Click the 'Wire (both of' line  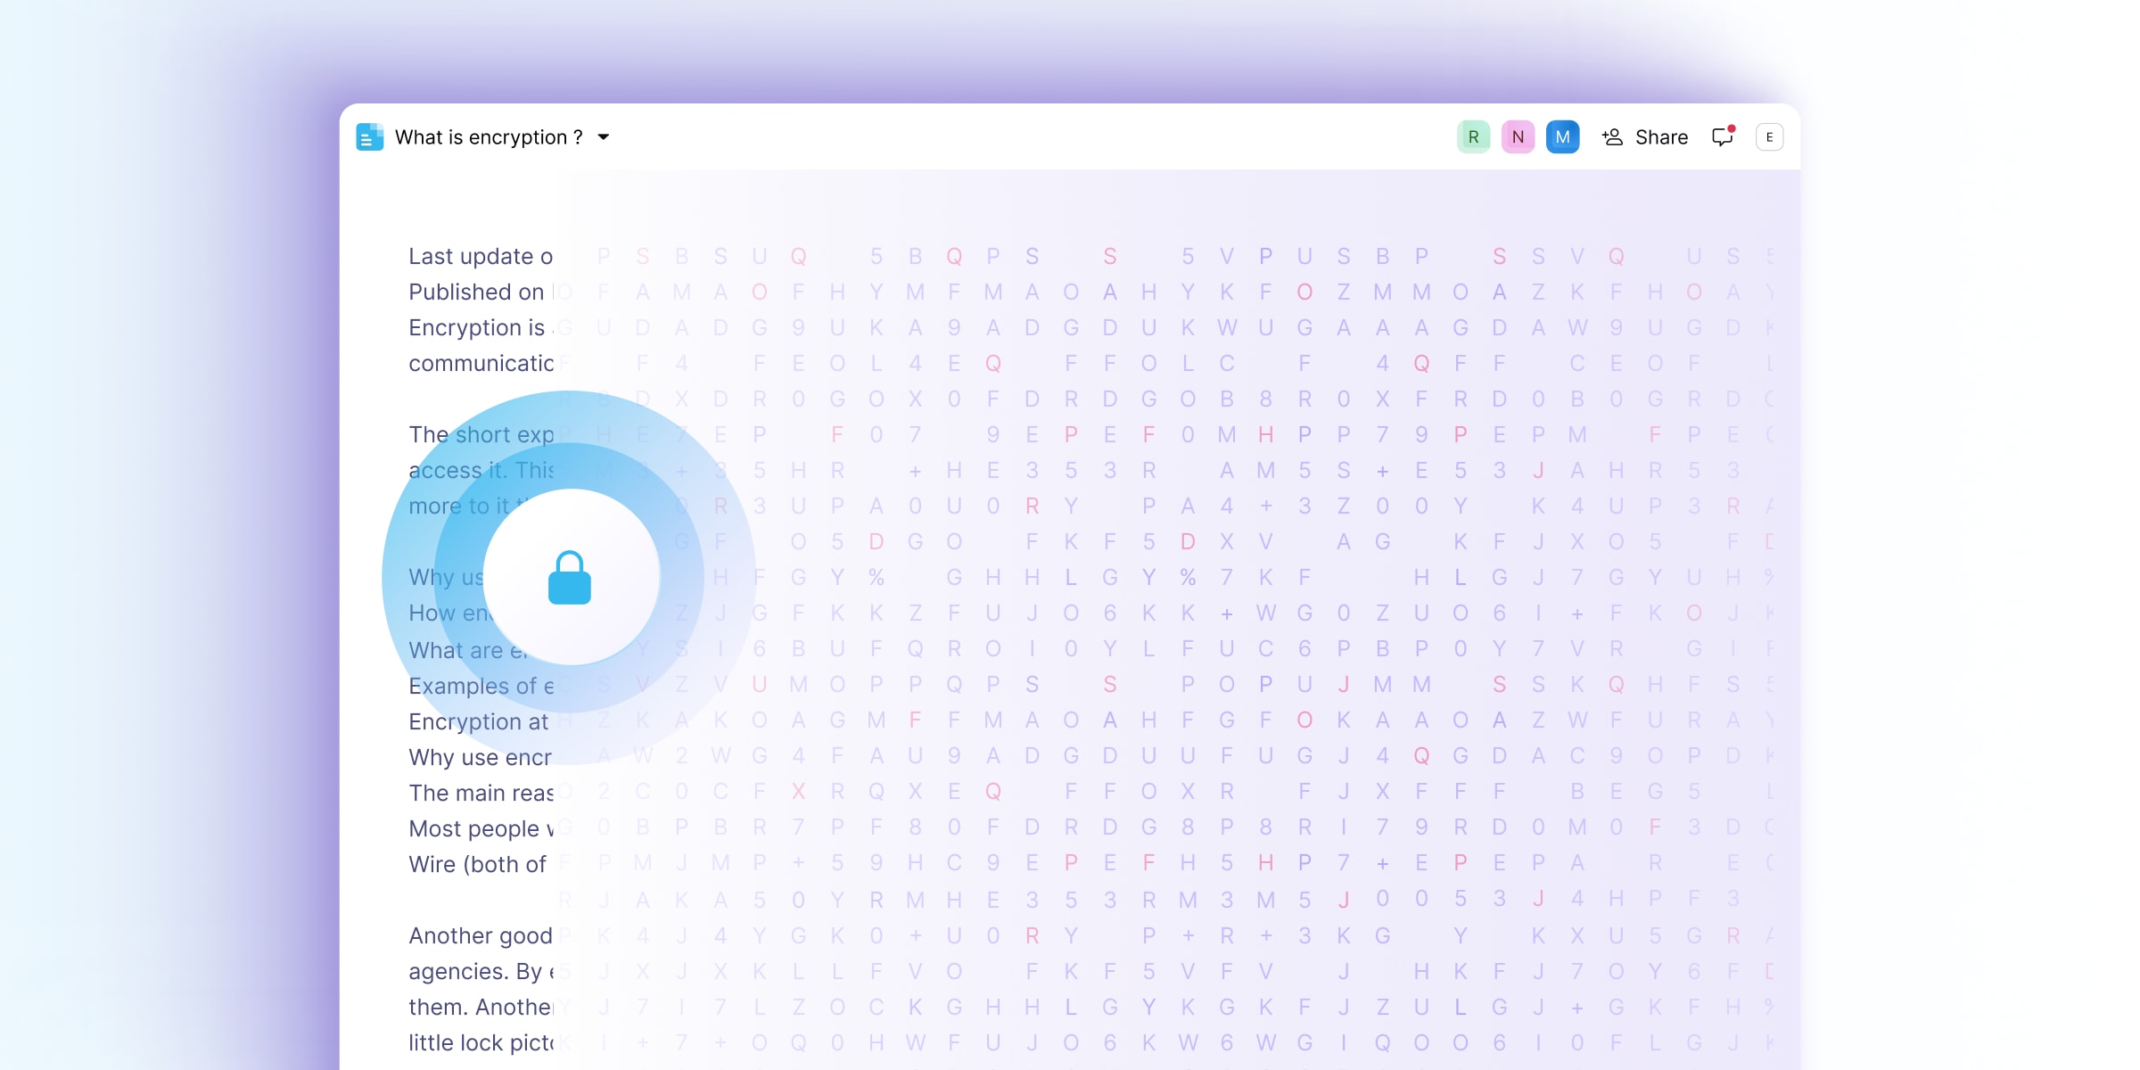(477, 865)
